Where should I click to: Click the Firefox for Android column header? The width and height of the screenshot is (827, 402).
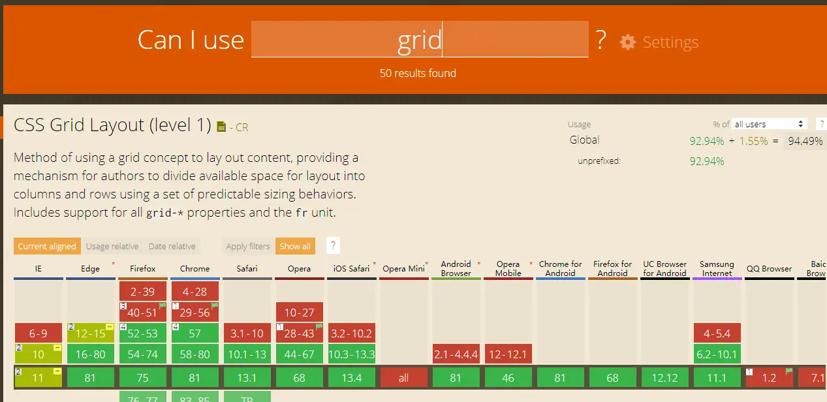[x=613, y=268]
